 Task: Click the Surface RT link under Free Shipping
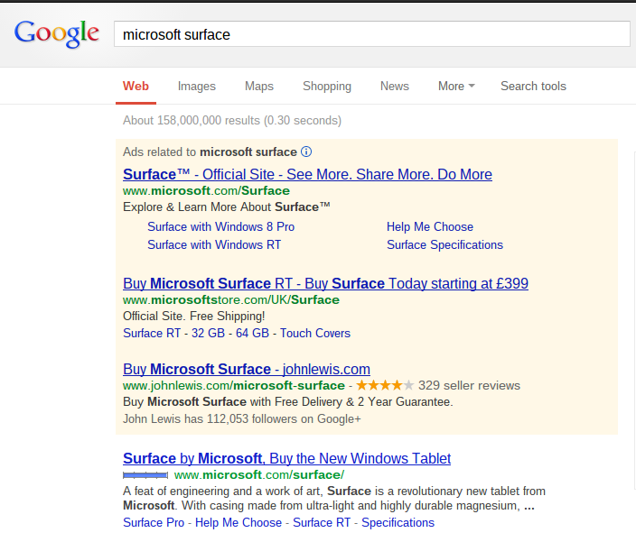click(152, 333)
